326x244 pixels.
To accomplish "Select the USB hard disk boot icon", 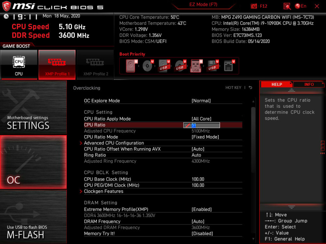I will [x=164, y=66].
